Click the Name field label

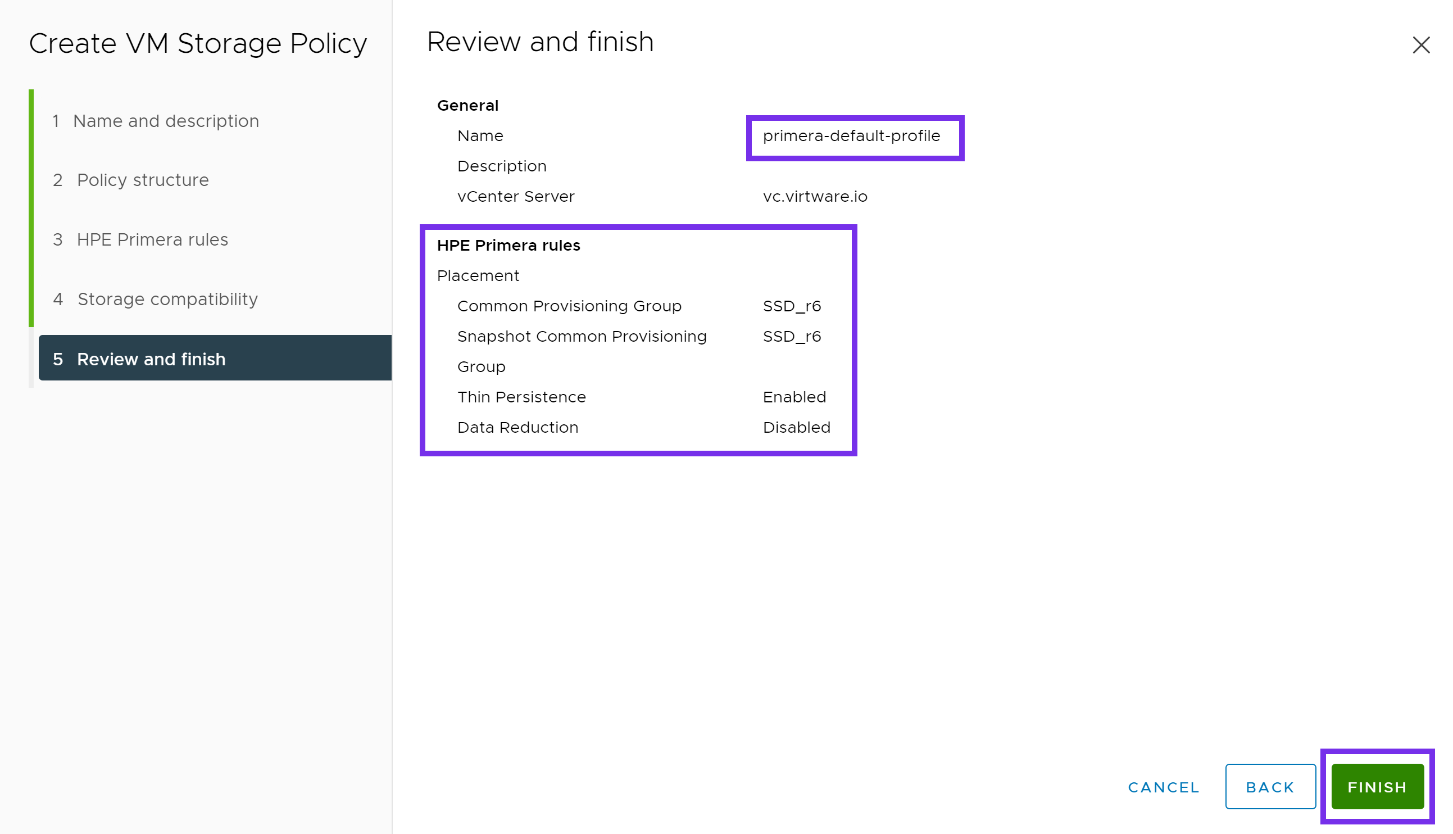click(480, 136)
